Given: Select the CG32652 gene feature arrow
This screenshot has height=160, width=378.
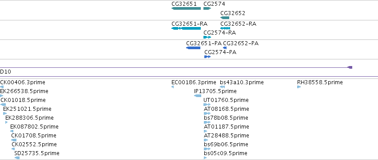Looking at the screenshot, I should pos(225,18).
